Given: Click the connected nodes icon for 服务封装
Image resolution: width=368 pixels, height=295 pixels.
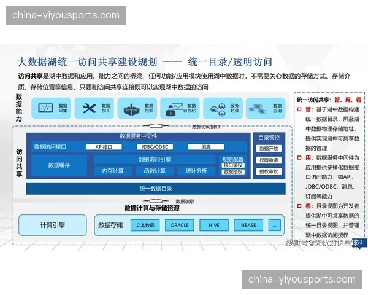Looking at the screenshot, I should tap(218, 109).
